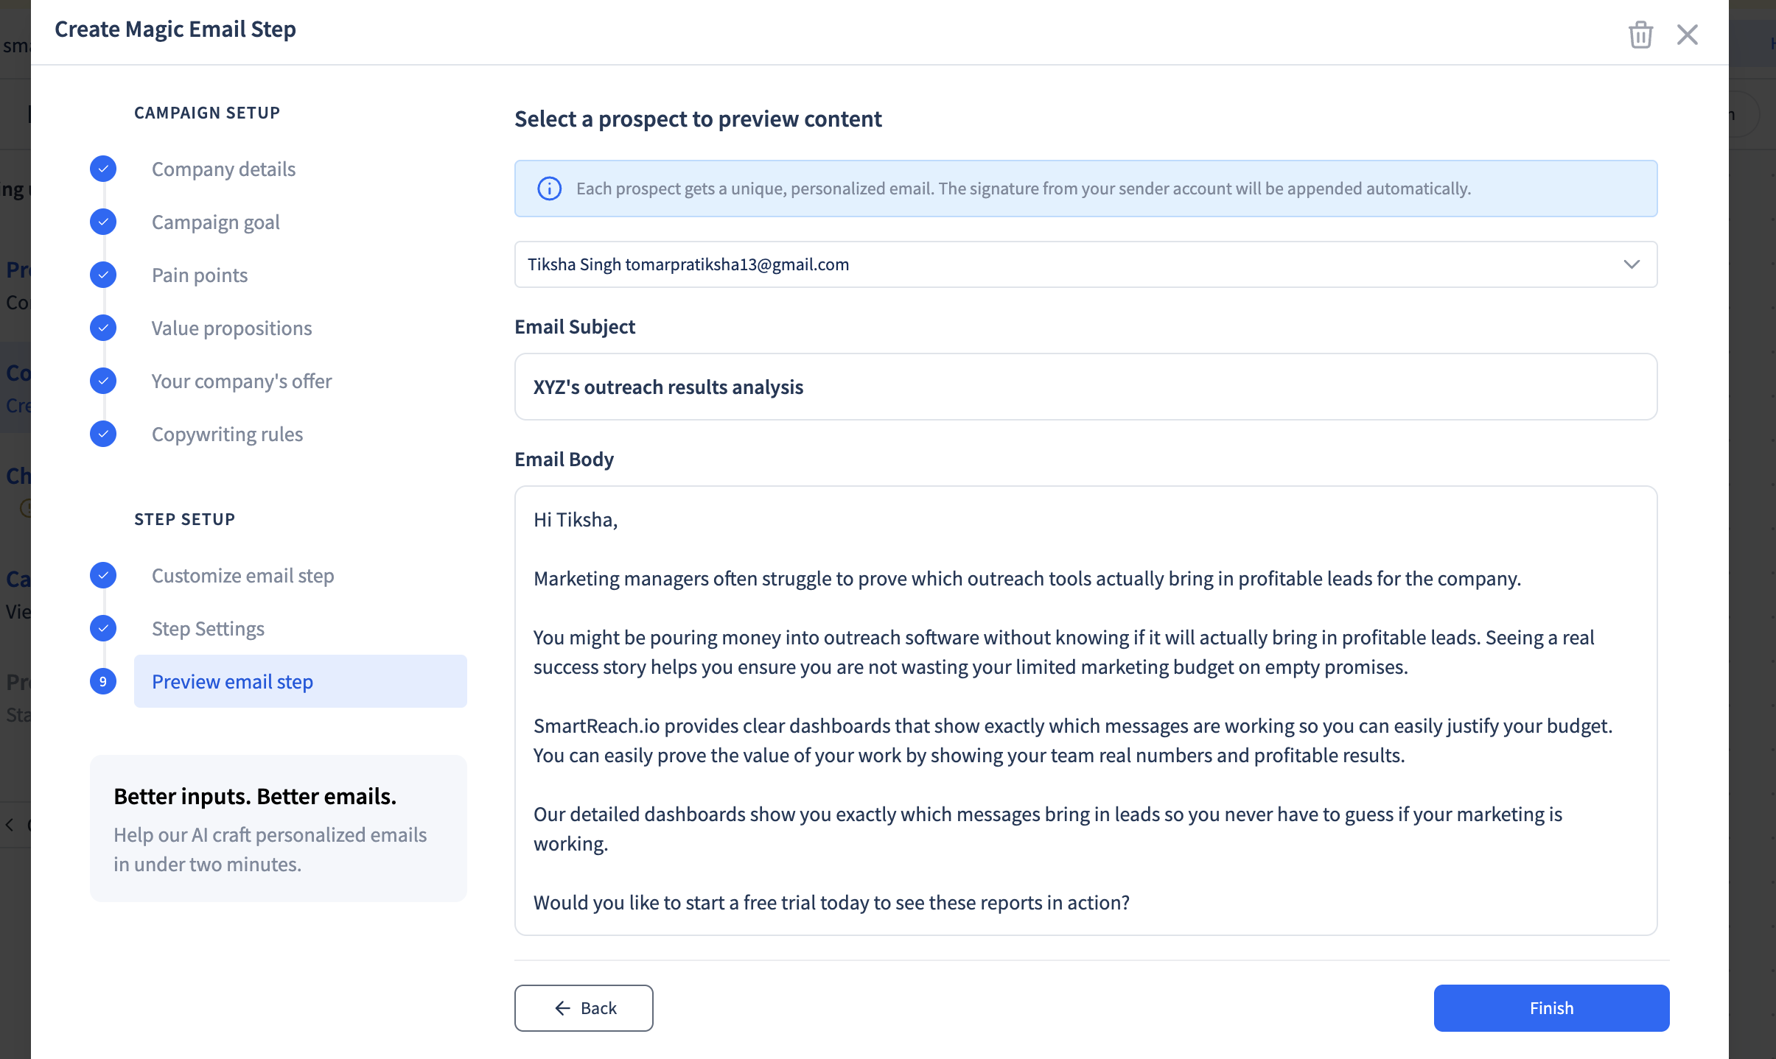Viewport: 1776px width, 1059px height.
Task: Click into the Email Subject field
Action: click(1085, 387)
